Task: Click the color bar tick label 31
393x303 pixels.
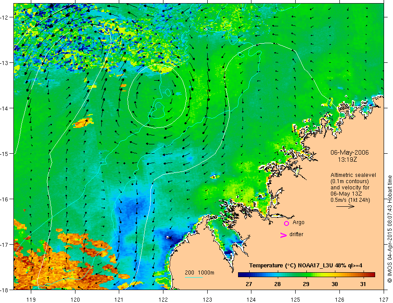Action: (x=363, y=284)
